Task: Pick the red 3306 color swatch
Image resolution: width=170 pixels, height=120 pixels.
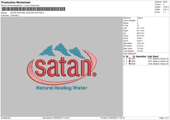Action: click(x=129, y=61)
